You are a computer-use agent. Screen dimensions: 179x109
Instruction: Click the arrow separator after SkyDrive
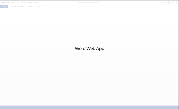10,2
